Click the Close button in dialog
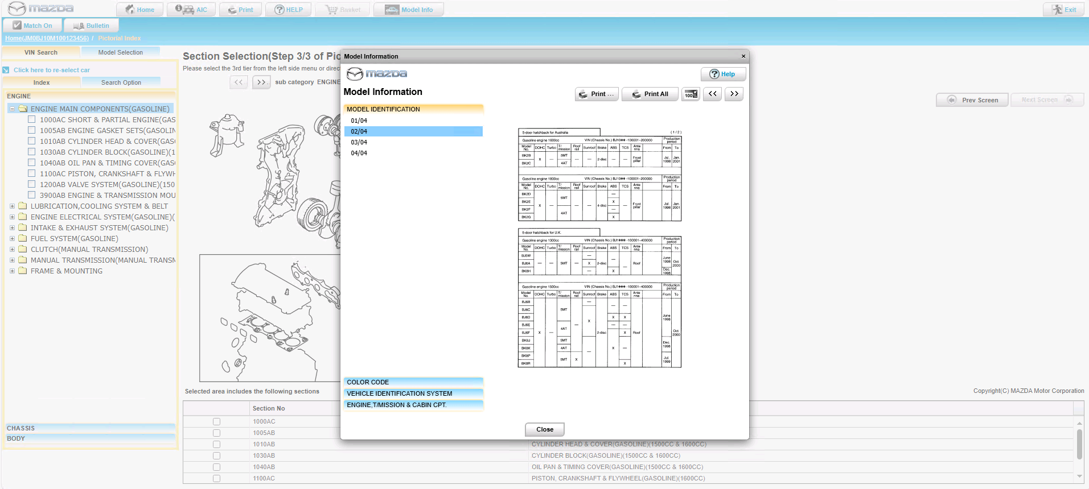The width and height of the screenshot is (1089, 489). point(545,429)
